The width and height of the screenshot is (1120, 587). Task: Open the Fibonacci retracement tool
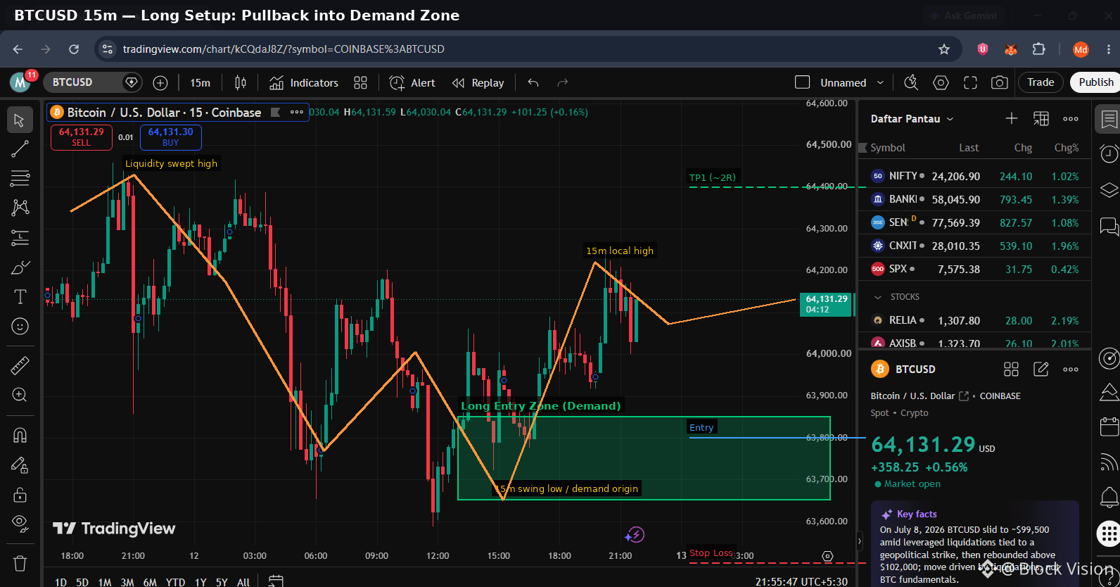[20, 178]
